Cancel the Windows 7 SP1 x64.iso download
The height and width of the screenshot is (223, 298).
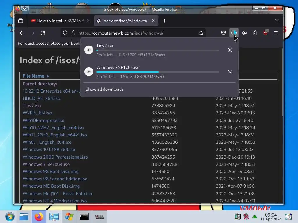click(230, 72)
